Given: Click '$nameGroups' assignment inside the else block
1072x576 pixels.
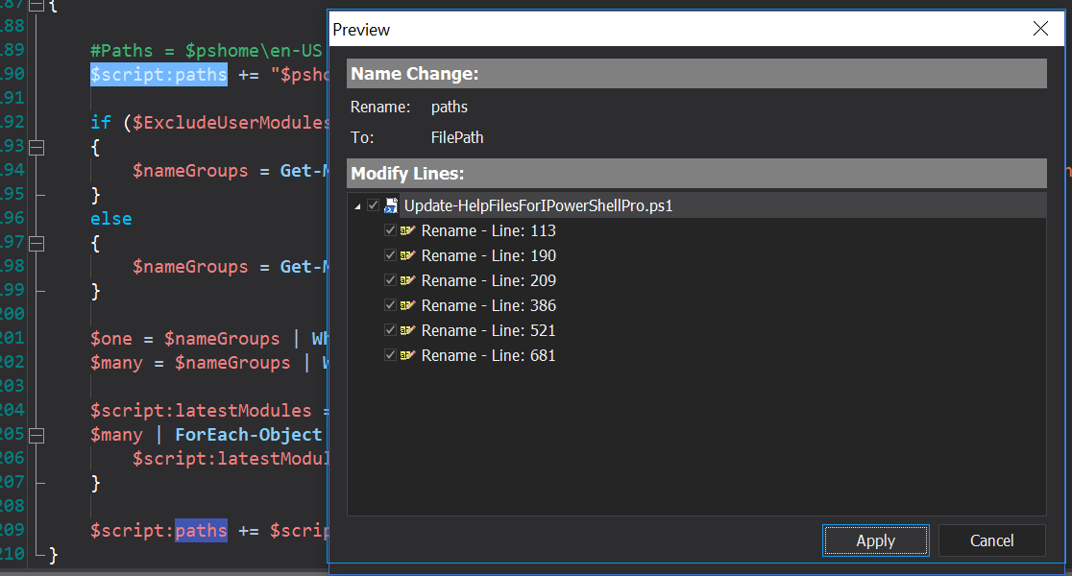Looking at the screenshot, I should pyautogui.click(x=190, y=267).
